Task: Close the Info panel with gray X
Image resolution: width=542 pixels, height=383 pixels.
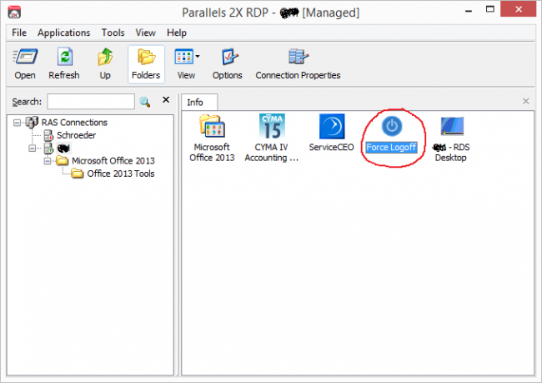Action: pyautogui.click(x=526, y=101)
